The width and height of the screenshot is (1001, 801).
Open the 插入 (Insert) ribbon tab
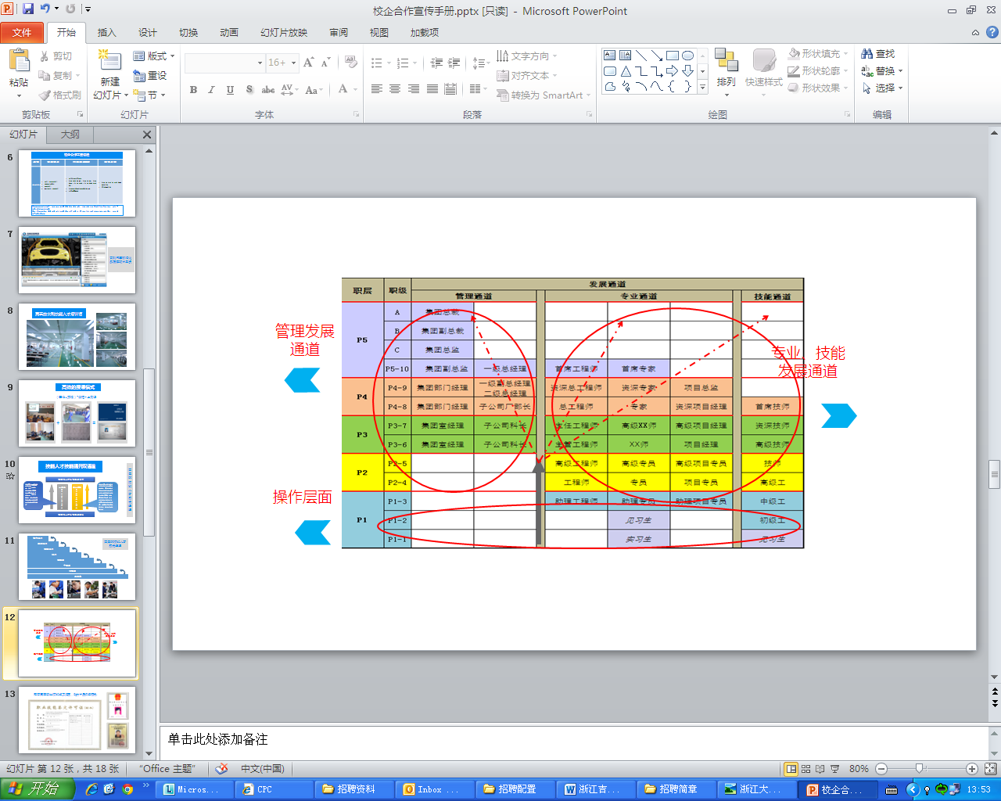pyautogui.click(x=106, y=32)
